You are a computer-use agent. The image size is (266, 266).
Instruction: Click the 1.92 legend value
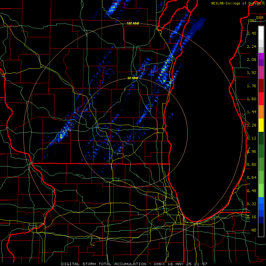pyautogui.click(x=252, y=73)
